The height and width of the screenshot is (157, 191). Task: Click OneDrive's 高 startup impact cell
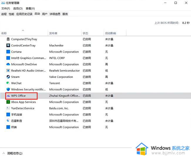click(x=107, y=64)
